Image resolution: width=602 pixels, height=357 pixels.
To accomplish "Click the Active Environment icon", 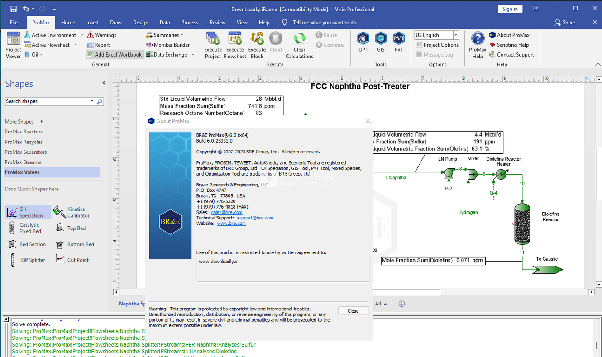I will point(27,35).
